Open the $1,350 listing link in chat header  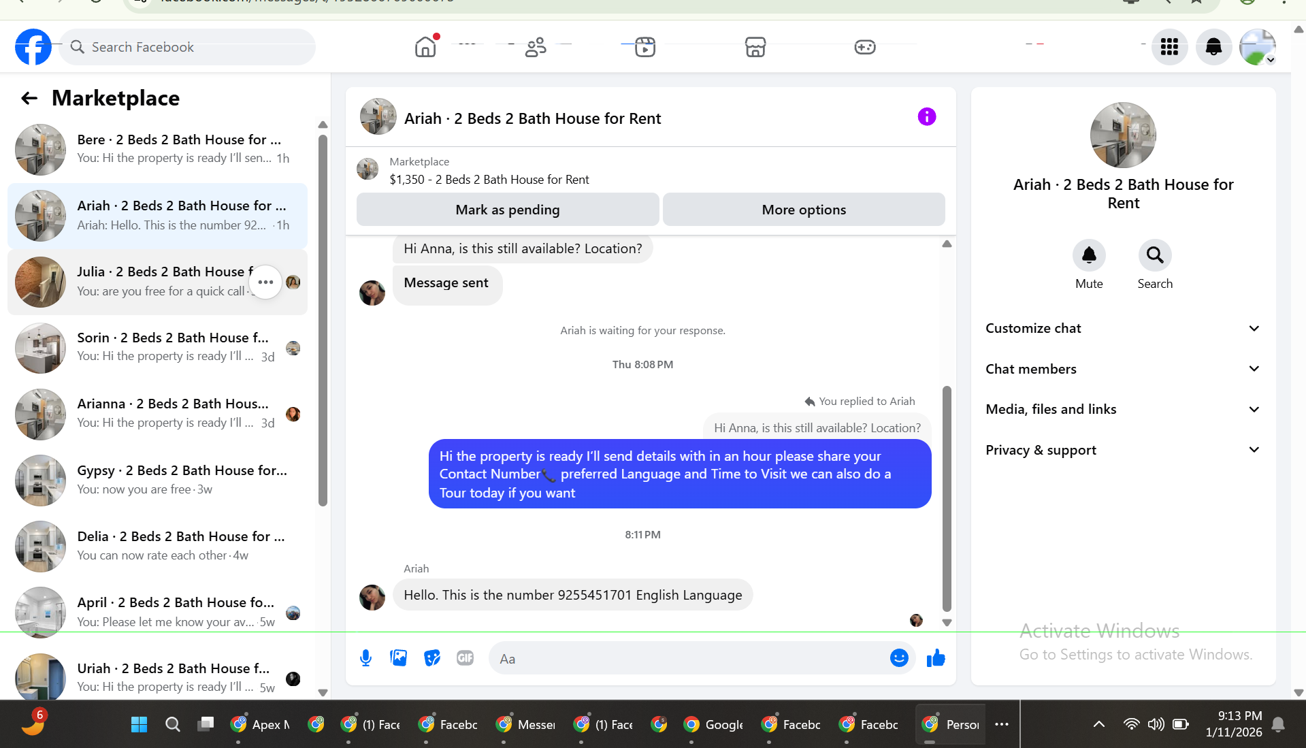click(x=489, y=180)
